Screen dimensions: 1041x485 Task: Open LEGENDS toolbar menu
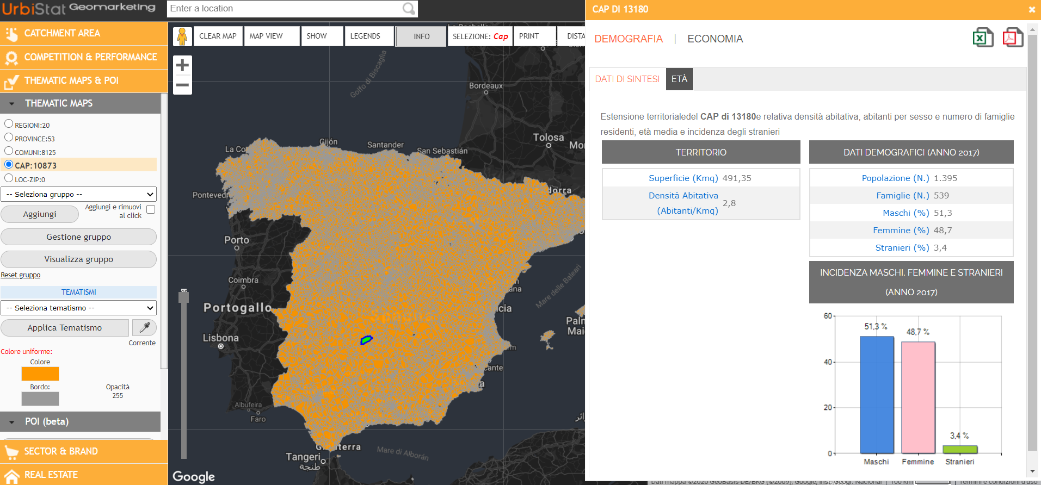pos(369,36)
